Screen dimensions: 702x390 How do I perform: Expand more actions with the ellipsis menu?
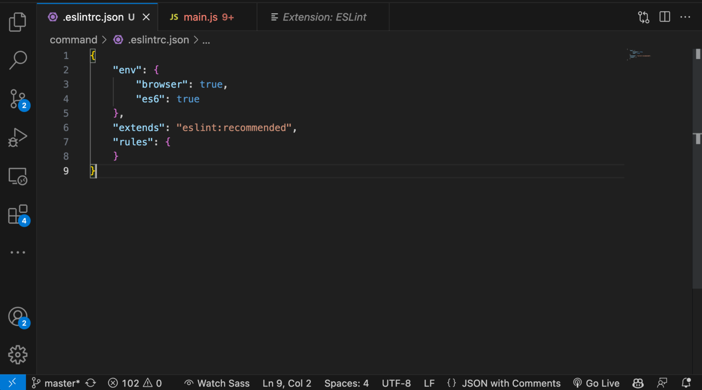click(x=685, y=17)
